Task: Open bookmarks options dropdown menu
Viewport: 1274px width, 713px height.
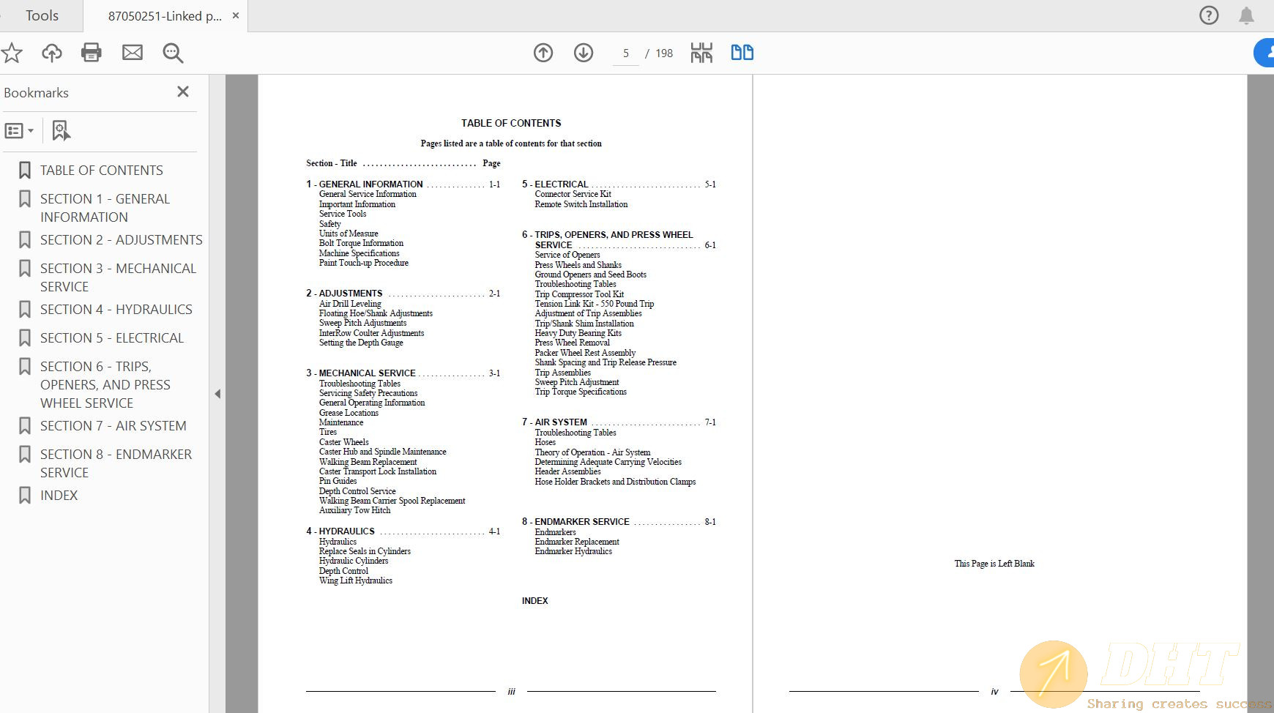Action: [x=19, y=130]
